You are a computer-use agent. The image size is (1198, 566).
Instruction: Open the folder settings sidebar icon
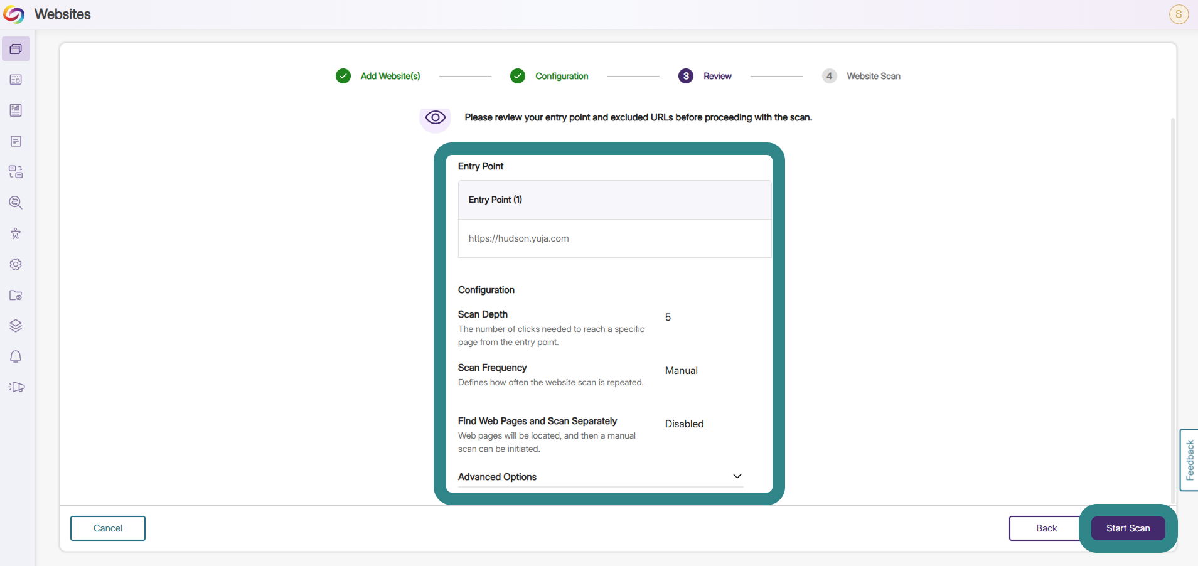[16, 295]
